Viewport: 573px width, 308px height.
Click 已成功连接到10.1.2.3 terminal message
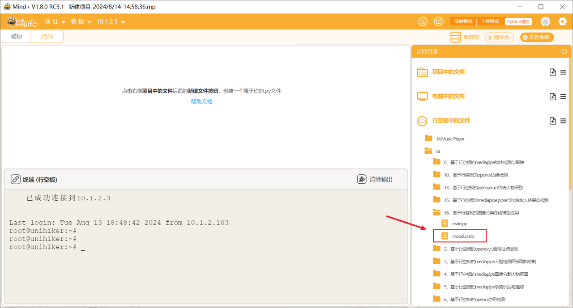pyautogui.click(x=68, y=198)
